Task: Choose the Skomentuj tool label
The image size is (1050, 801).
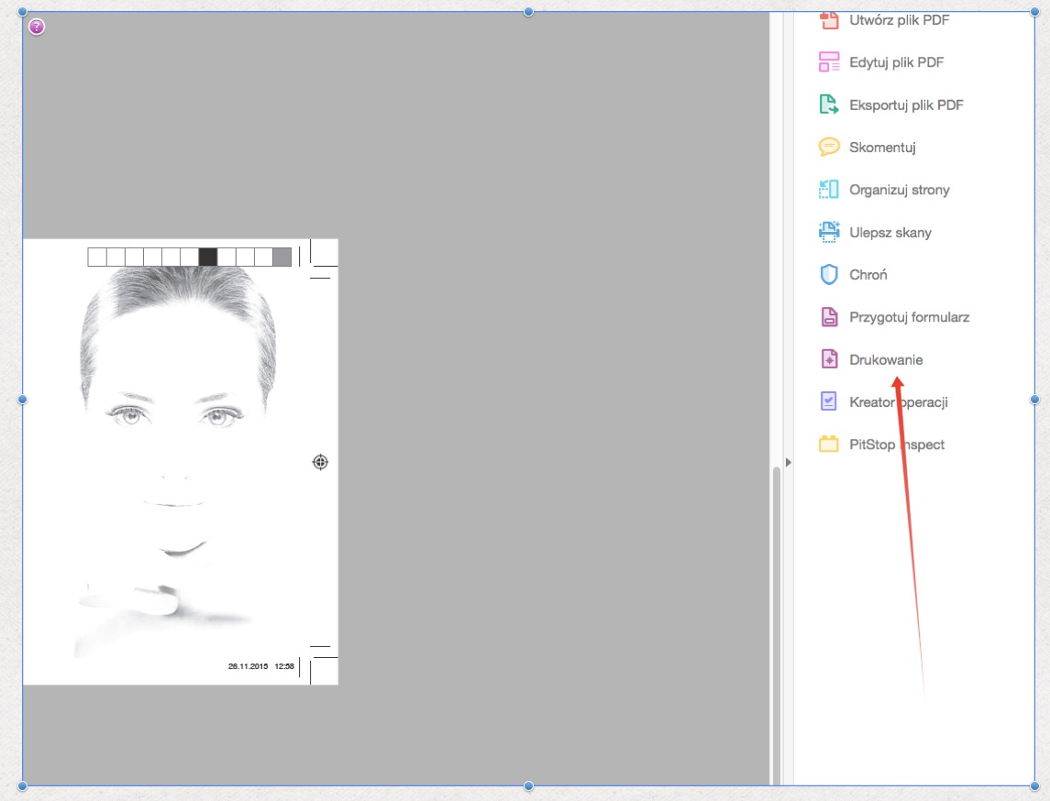Action: [x=882, y=148]
